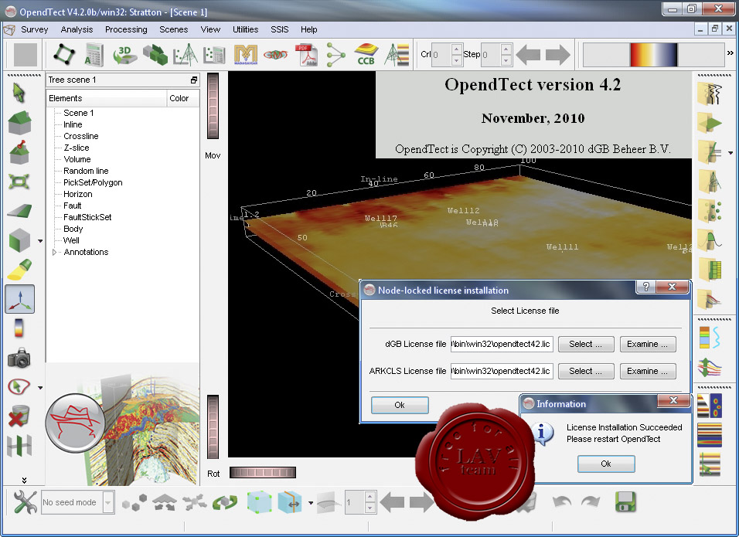Open the Utilities menu
The width and height of the screenshot is (739, 537).
point(246,29)
